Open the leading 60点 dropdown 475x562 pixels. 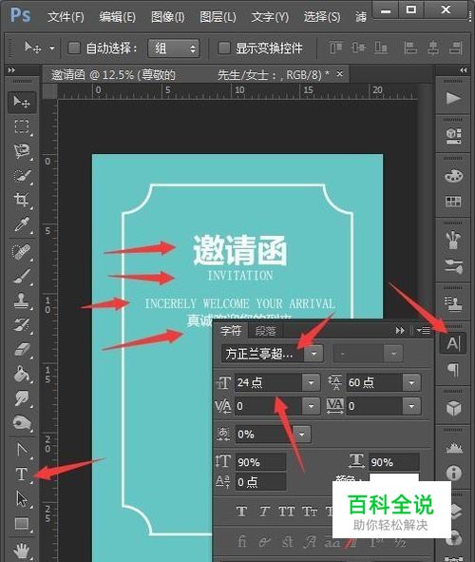click(x=411, y=382)
